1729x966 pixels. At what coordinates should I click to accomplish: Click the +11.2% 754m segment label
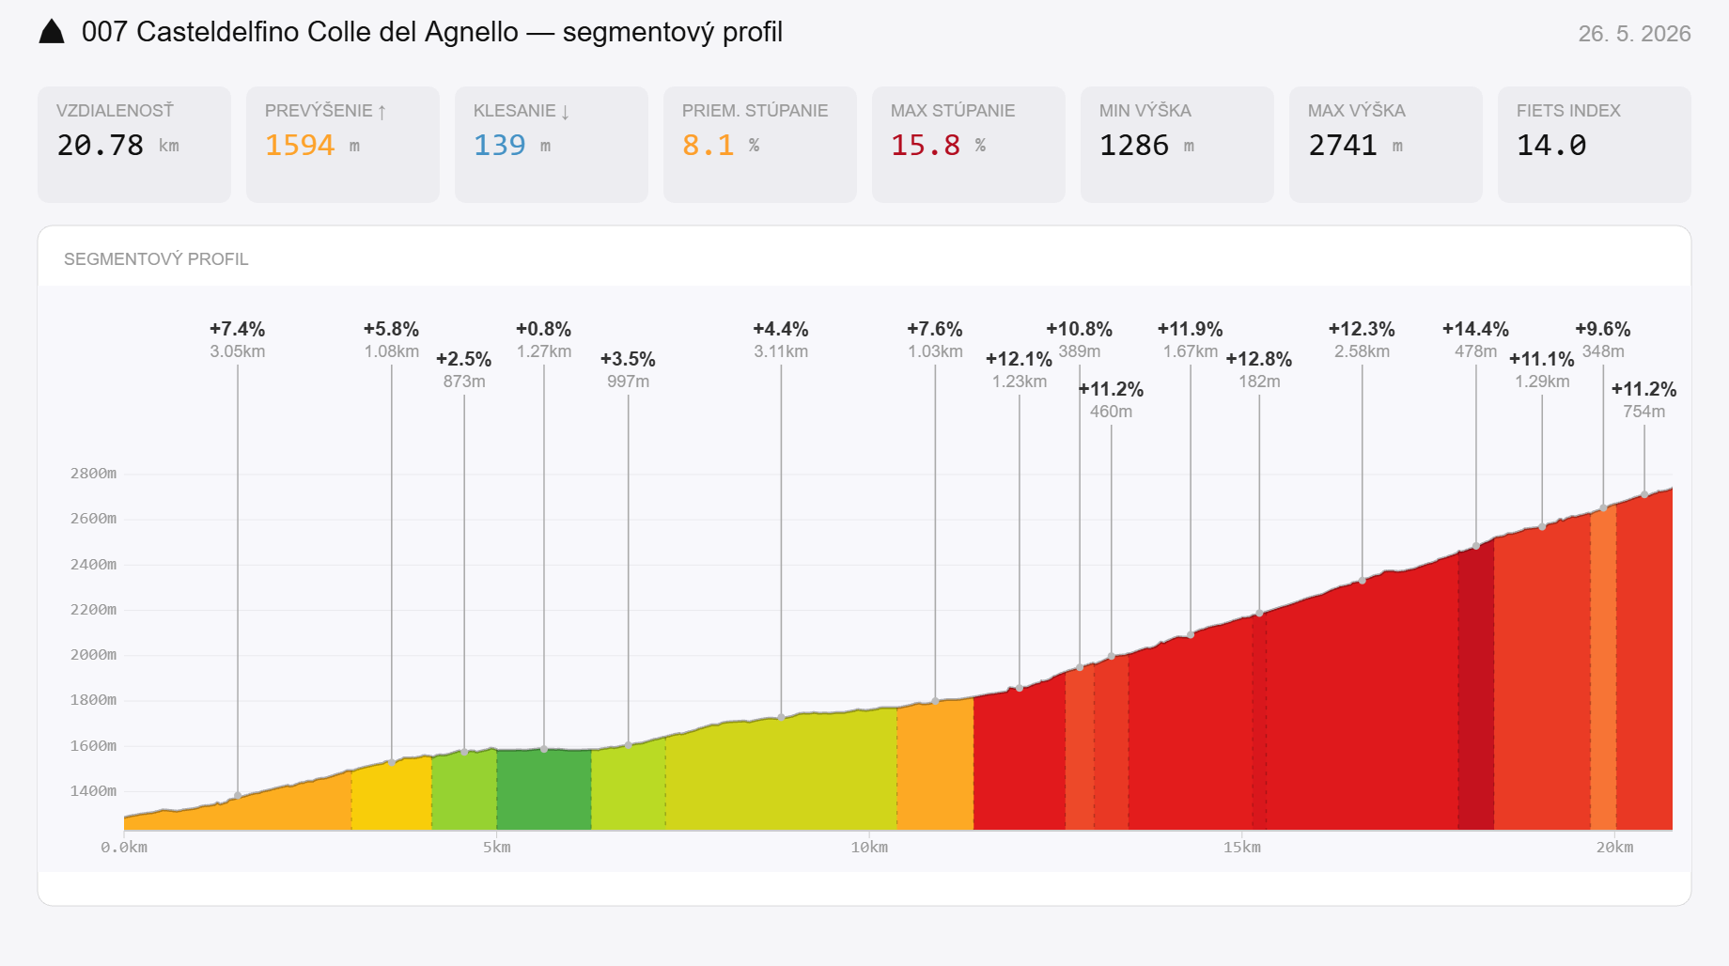[1644, 400]
